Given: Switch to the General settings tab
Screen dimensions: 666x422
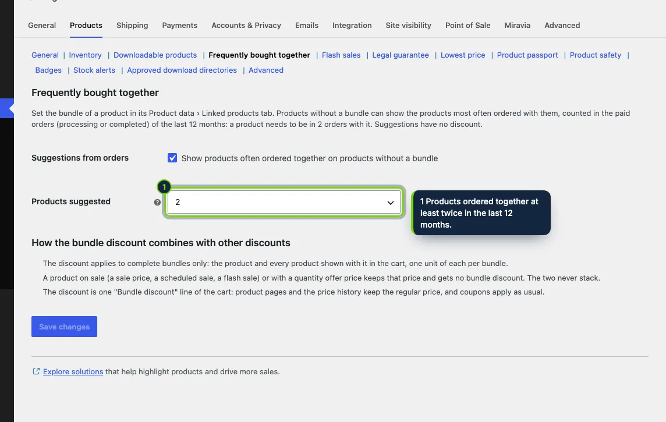Looking at the screenshot, I should [x=42, y=26].
